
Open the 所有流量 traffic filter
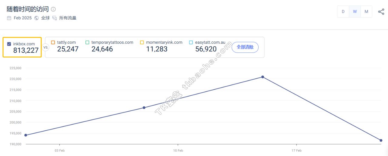point(68,18)
